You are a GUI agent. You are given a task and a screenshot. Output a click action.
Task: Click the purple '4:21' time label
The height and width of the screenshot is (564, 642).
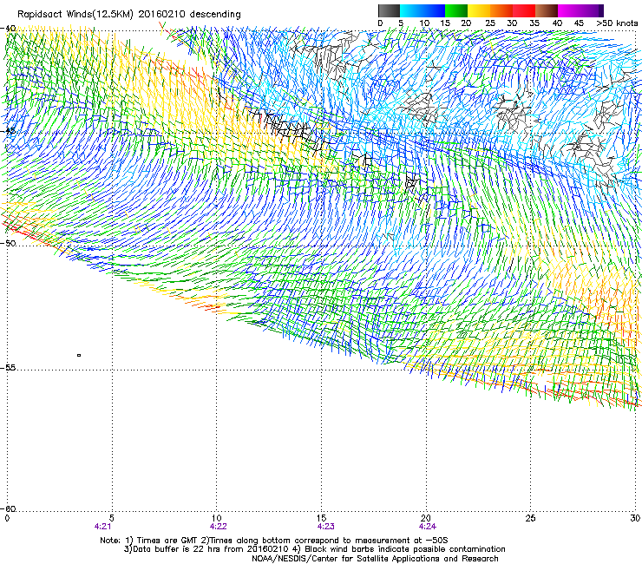[x=102, y=527]
